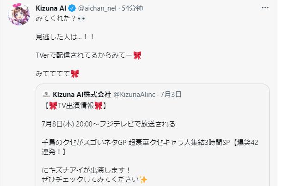The height and width of the screenshot is (186, 289).
Task: Click the 7月8日(木) 20:00 broadcast line
Action: click(106, 124)
